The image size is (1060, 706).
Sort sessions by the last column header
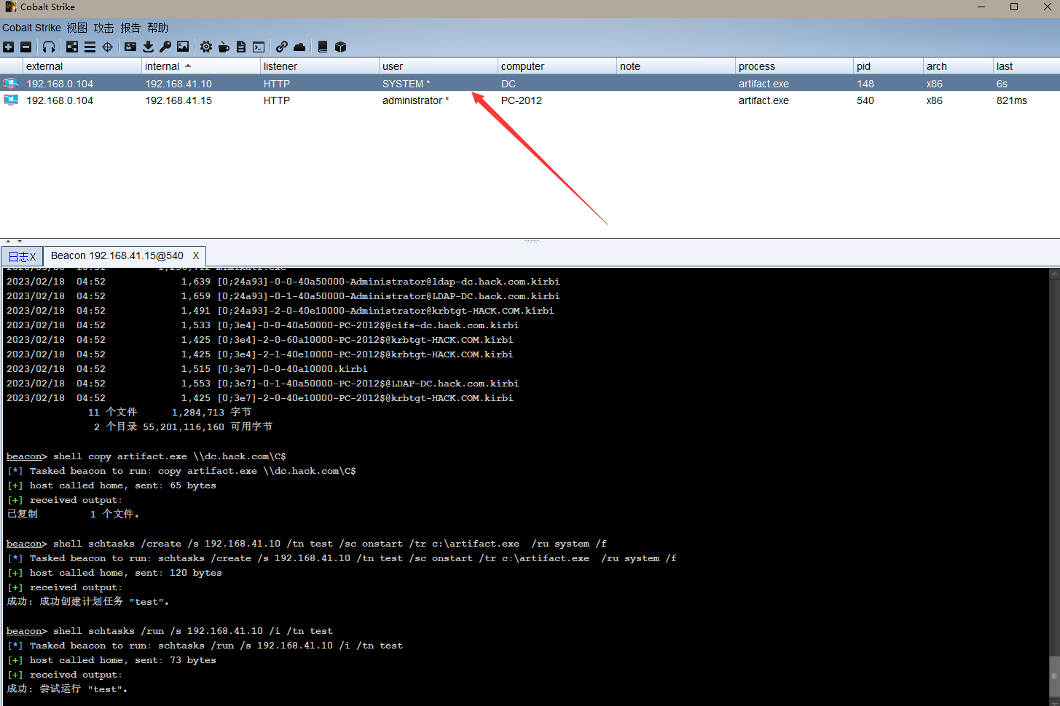(1026, 66)
